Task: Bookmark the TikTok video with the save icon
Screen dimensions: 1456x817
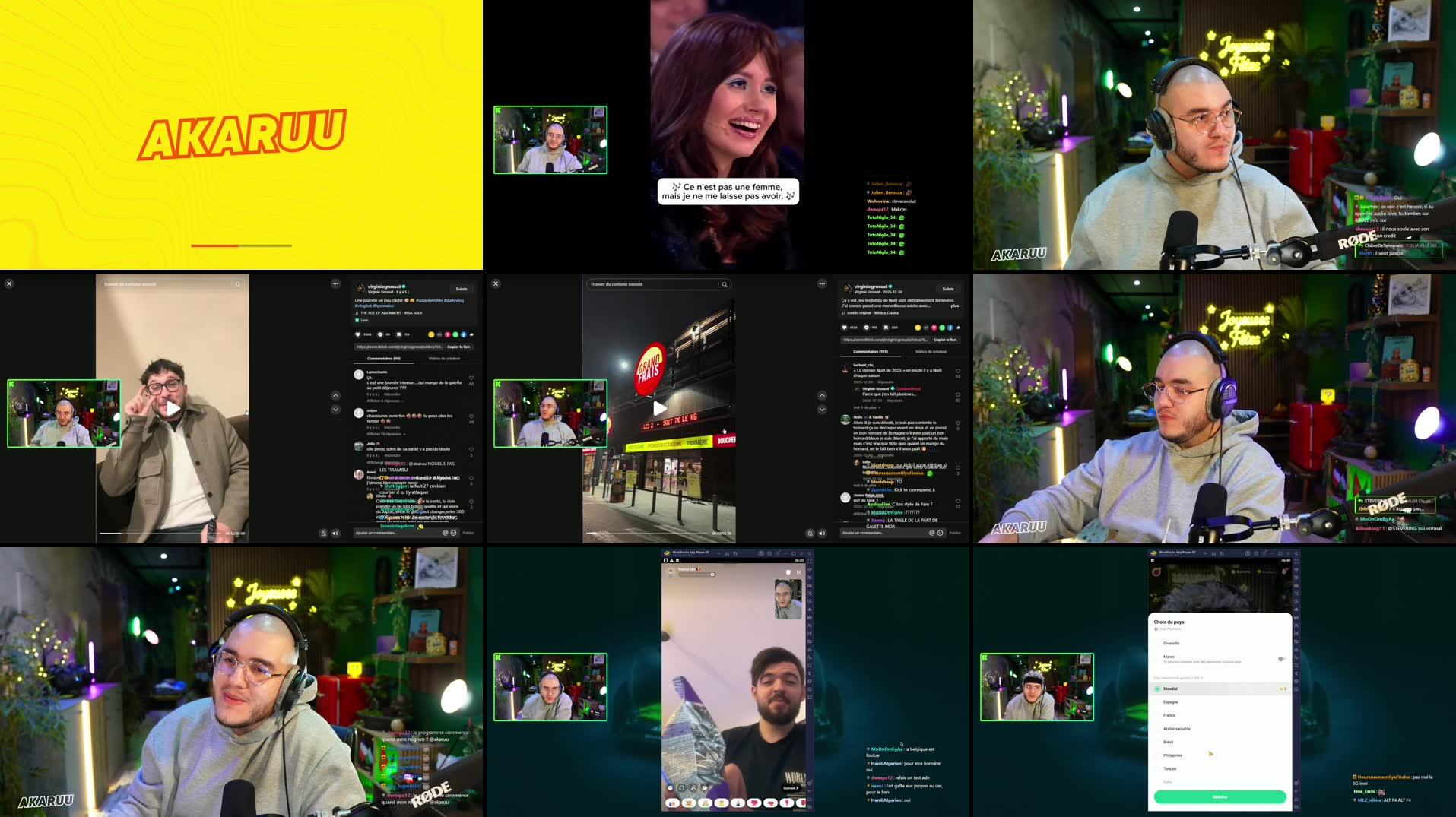Action: pyautogui.click(x=398, y=334)
